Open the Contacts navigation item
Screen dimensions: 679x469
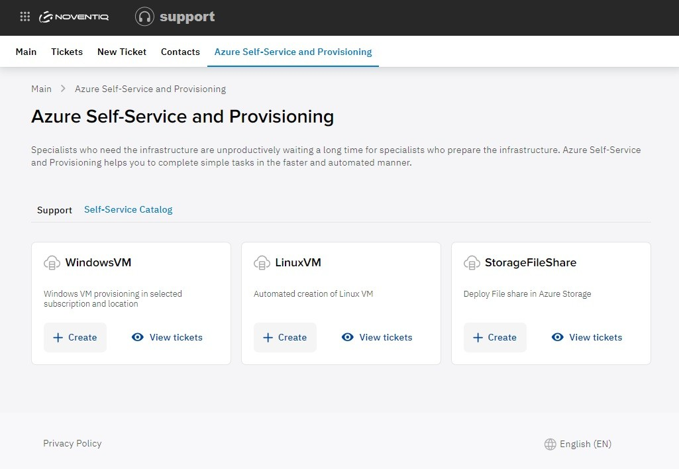(180, 52)
